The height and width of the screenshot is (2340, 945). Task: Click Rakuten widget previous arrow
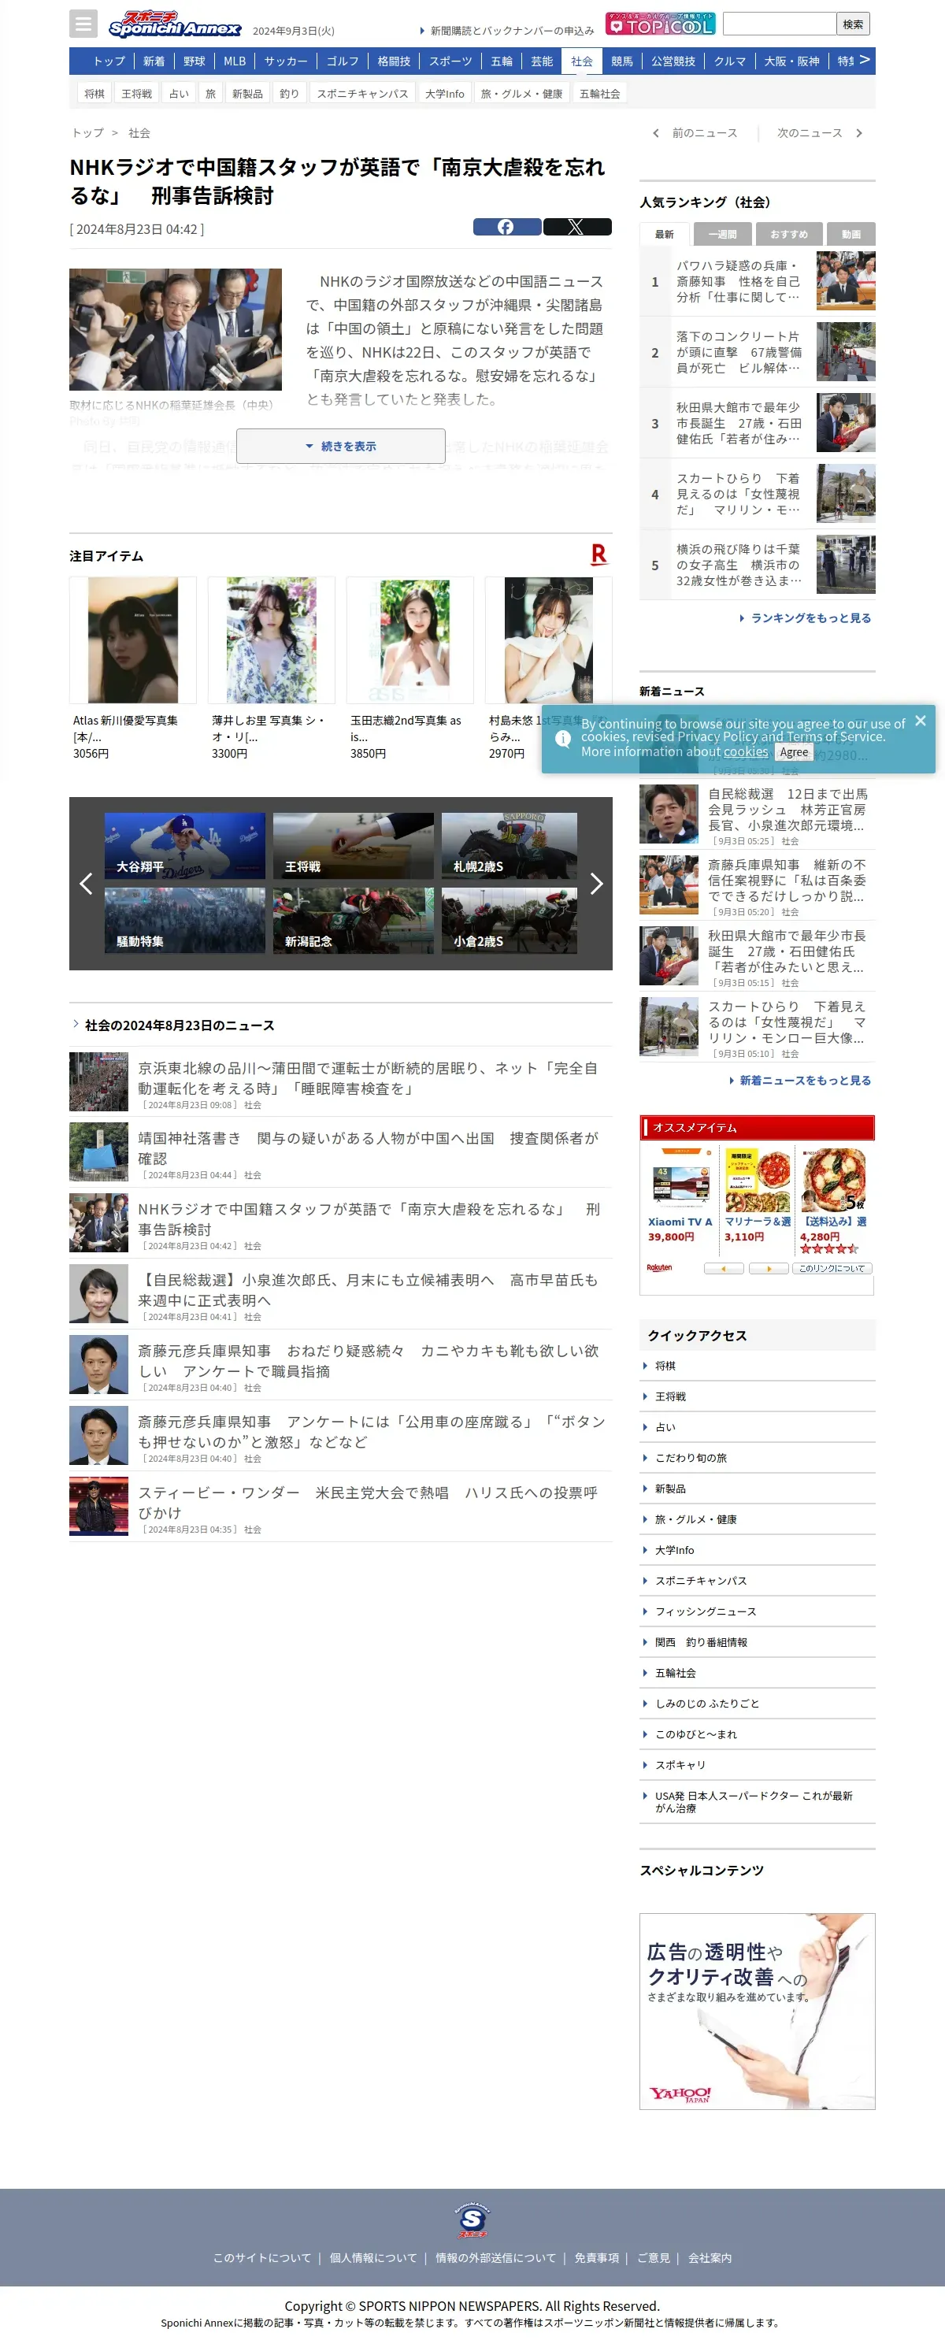(723, 1268)
